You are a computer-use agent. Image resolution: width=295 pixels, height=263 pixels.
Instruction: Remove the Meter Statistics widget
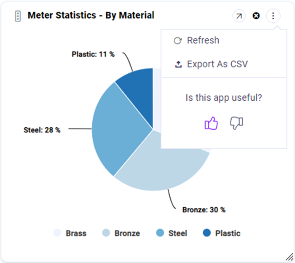tap(256, 16)
